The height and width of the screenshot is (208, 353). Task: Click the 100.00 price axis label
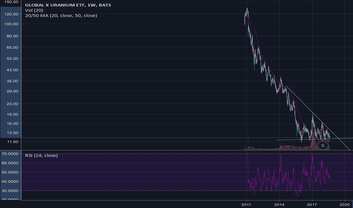(11, 24)
